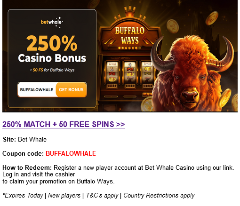
Task: Click the gold coin beside the slot machine base
Action: 147,104
